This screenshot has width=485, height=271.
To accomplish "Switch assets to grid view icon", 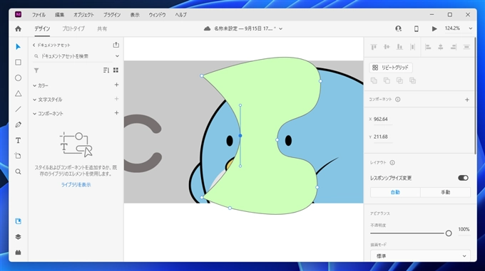I will point(116,70).
